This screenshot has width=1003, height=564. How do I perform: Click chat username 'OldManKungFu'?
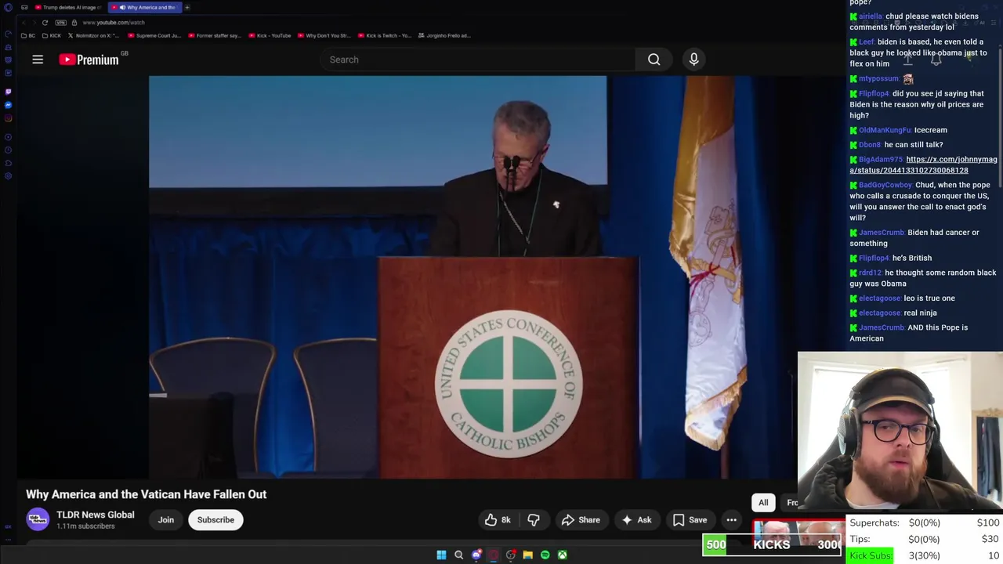(x=885, y=130)
